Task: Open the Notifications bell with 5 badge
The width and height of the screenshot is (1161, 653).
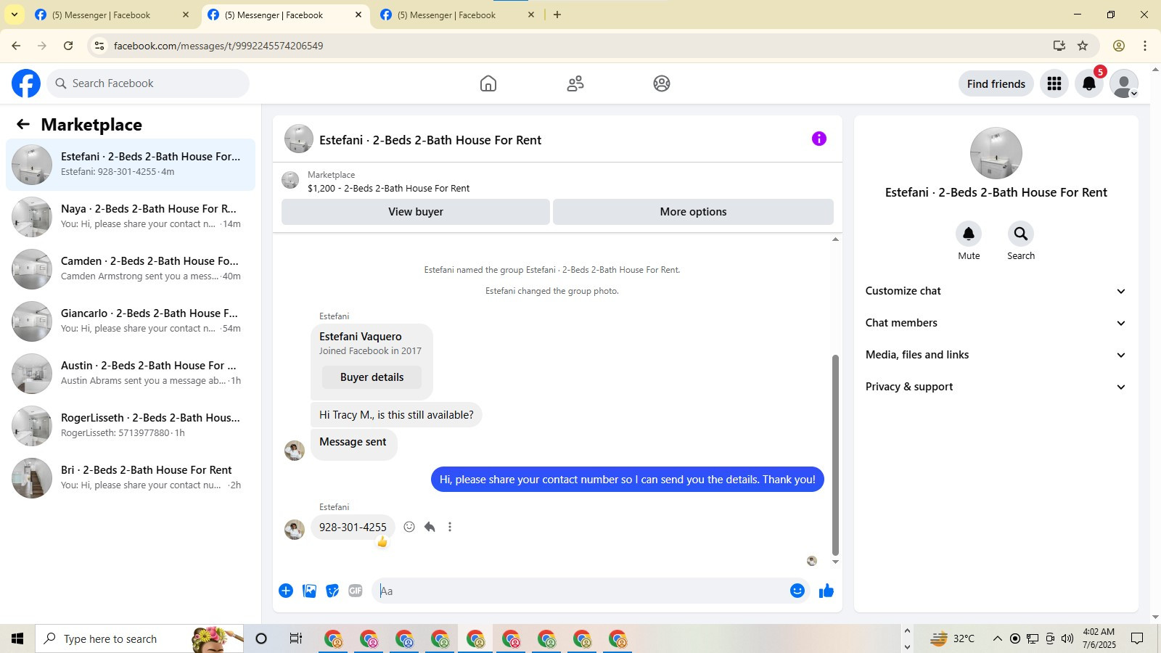Action: coord(1089,83)
